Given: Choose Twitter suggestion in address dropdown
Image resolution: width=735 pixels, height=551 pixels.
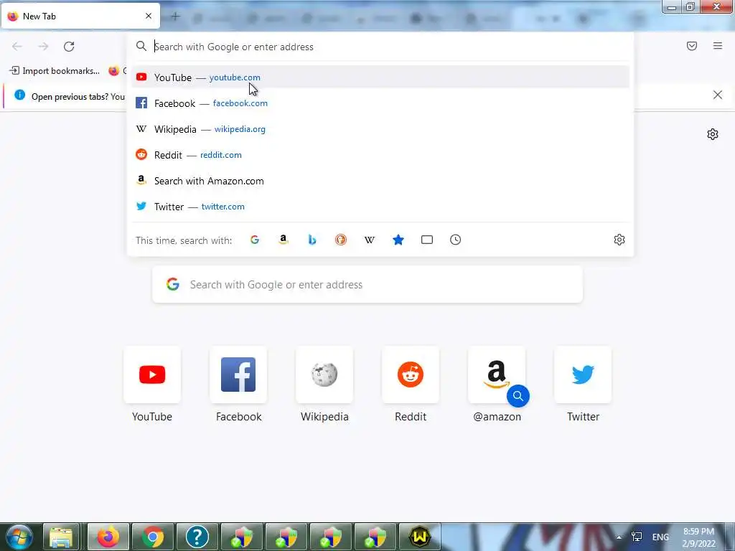Looking at the screenshot, I should point(380,207).
